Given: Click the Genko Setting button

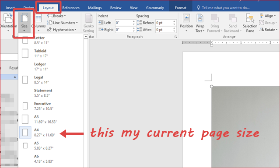Looking at the screenshot, I should 88,23.
